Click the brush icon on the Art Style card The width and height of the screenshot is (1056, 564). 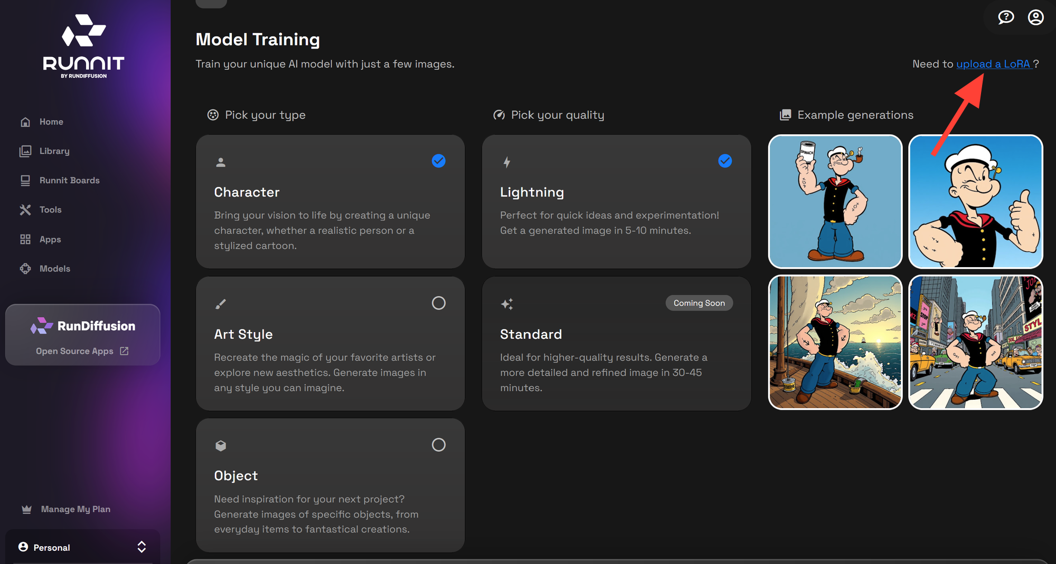click(x=221, y=304)
